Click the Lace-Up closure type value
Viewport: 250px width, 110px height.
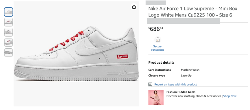point(186,76)
